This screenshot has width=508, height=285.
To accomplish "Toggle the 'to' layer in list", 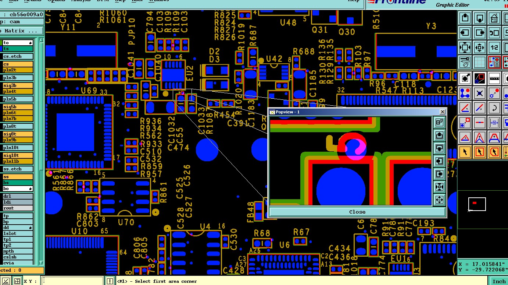I will 18,43.
